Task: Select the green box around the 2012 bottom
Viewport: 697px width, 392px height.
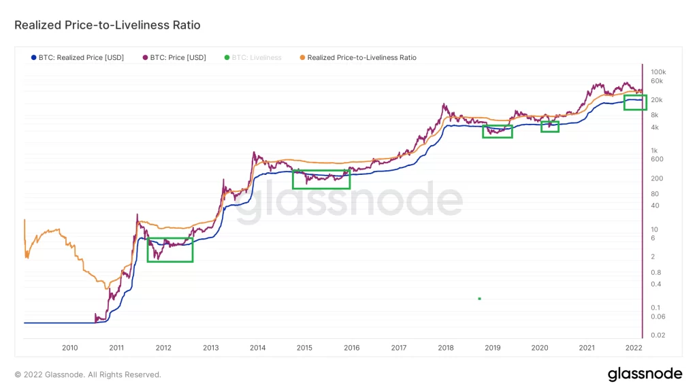Action: [170, 250]
